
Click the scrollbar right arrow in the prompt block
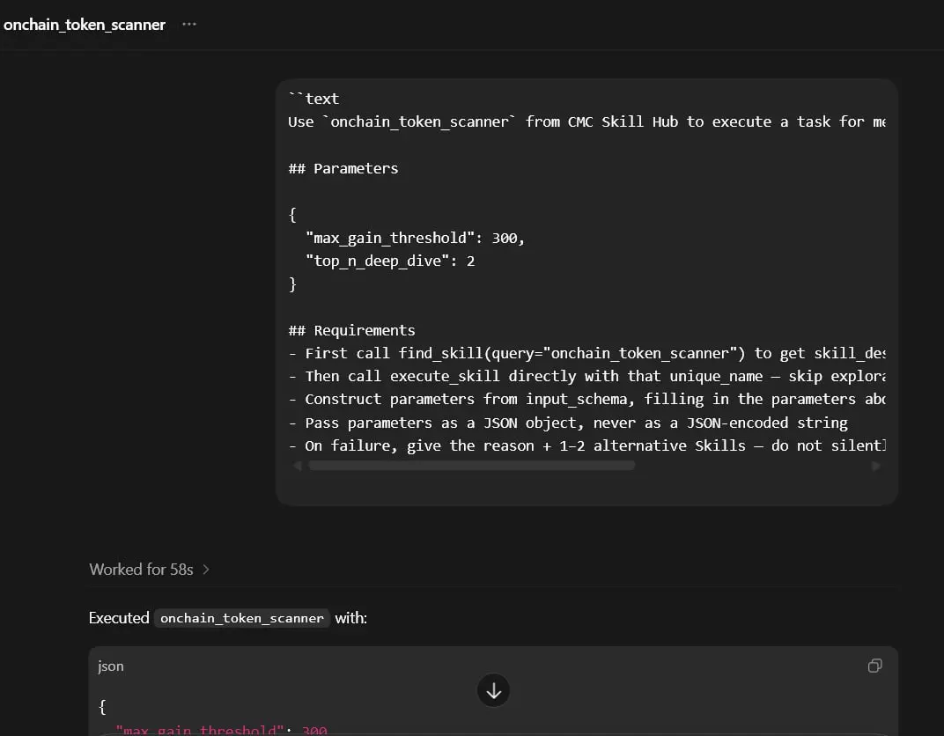click(876, 465)
